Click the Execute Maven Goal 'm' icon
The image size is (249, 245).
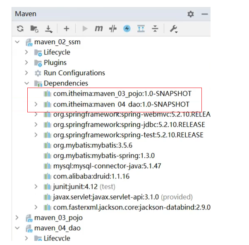tap(98, 29)
